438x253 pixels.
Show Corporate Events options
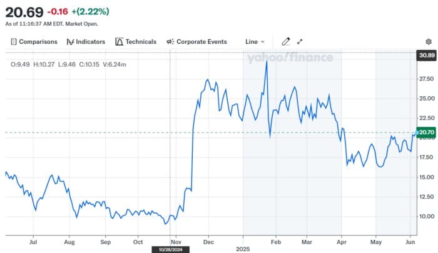tap(196, 42)
